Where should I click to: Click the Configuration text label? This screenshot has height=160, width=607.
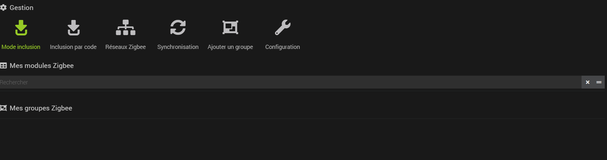click(283, 47)
